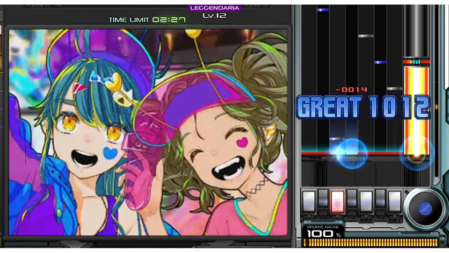Click the GREAT 1012 combo judgment
This screenshot has width=449, height=253.
[x=363, y=108]
